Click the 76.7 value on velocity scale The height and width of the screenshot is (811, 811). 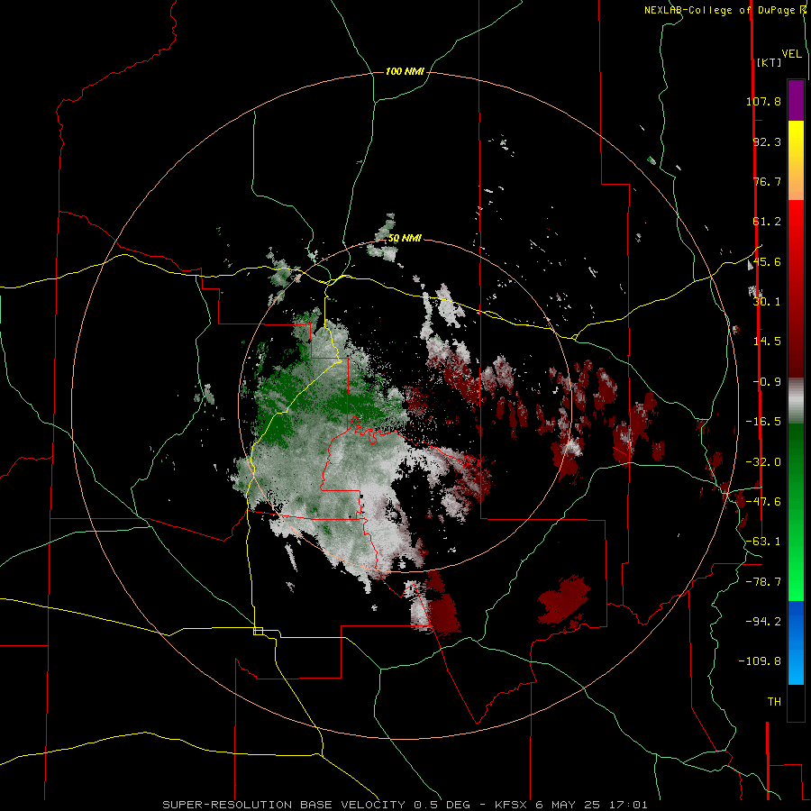767,181
